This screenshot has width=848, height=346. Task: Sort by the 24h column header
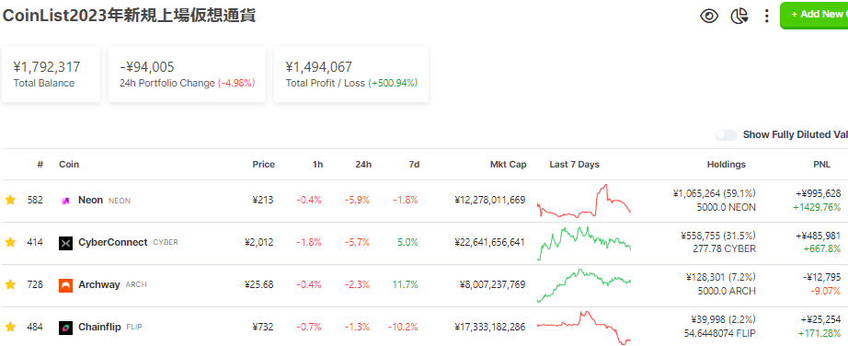(363, 164)
